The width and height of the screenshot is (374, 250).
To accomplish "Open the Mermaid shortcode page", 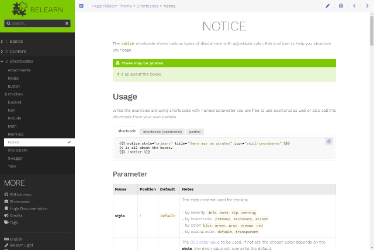I will [16, 134].
